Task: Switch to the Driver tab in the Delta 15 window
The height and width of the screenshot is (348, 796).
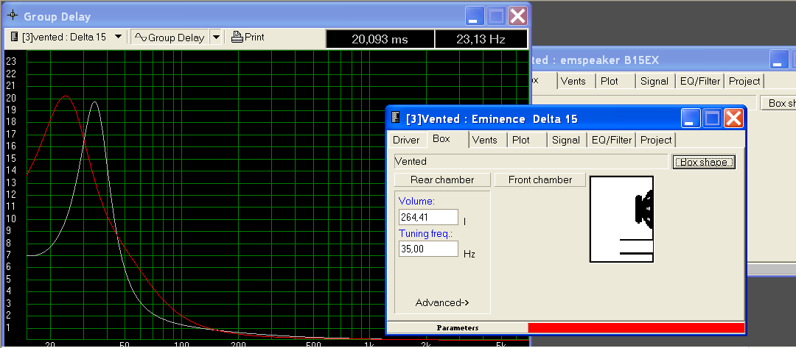Action: click(x=406, y=140)
